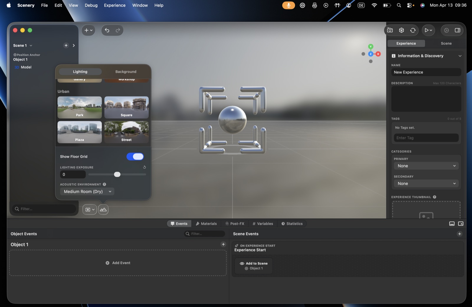Click Add Event for Object 1
The height and width of the screenshot is (307, 472).
click(x=118, y=263)
